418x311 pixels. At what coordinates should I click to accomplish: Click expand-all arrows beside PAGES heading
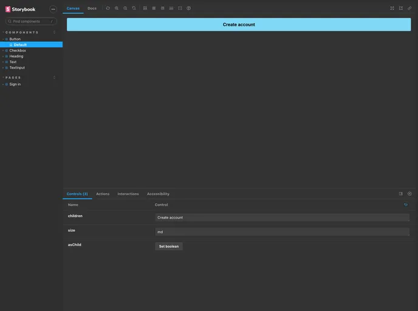(55, 78)
